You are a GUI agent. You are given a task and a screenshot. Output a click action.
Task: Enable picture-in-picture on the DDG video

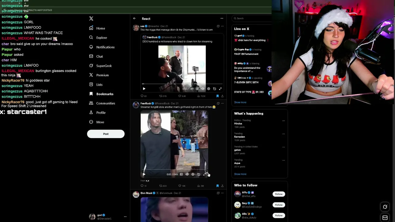pyautogui.click(x=214, y=89)
